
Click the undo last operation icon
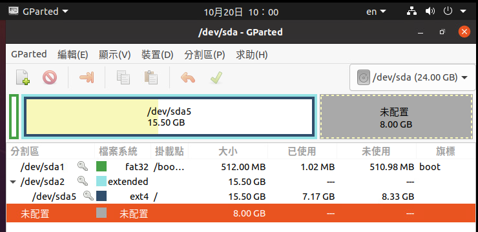pyautogui.click(x=188, y=77)
